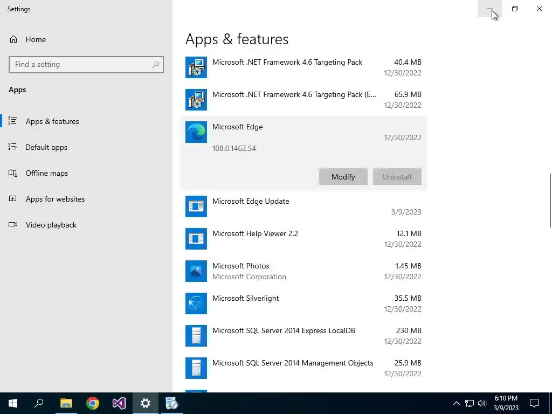Click the taskbar clock showing 6:10 PM
The height and width of the screenshot is (414, 552).
click(x=506, y=403)
